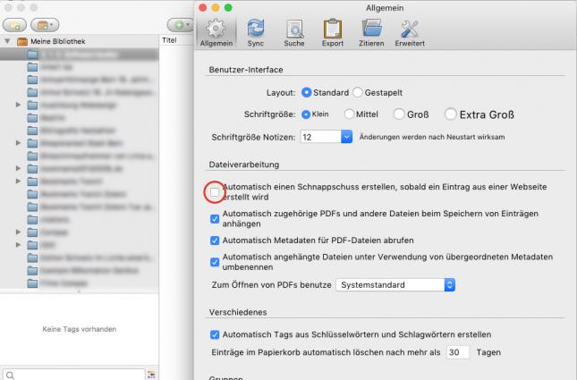Select the Gestapelt layout option
This screenshot has width=577, height=380.
coord(358,92)
